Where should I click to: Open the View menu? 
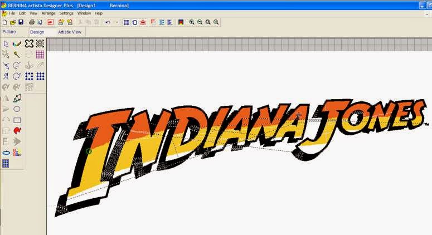33,13
